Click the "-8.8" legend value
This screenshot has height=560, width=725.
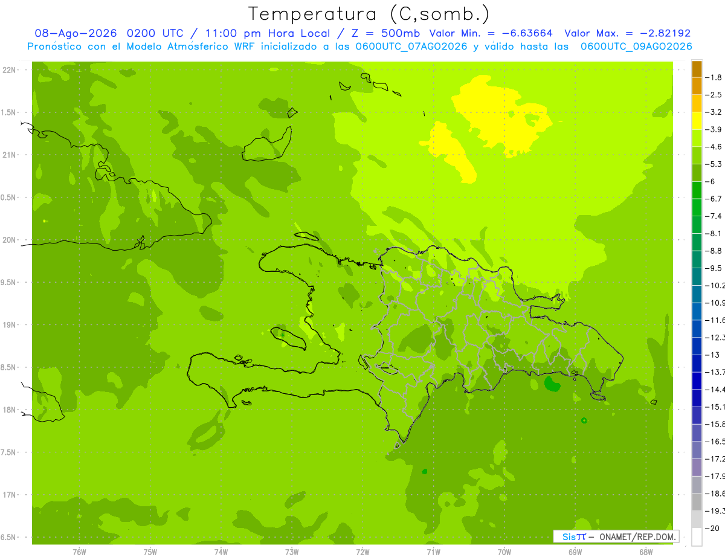point(715,251)
